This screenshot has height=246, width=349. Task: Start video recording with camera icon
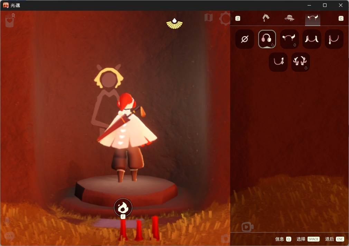click(247, 227)
